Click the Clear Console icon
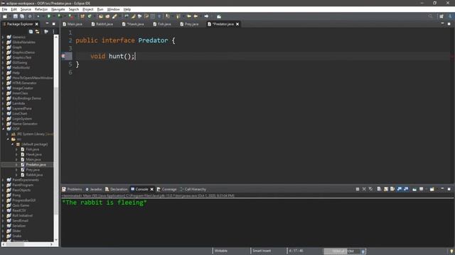Viewport: 455px width, 255px height. (379, 189)
